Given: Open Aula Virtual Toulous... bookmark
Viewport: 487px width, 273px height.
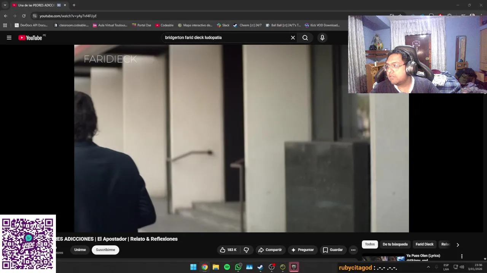Looking at the screenshot, I should [x=110, y=25].
